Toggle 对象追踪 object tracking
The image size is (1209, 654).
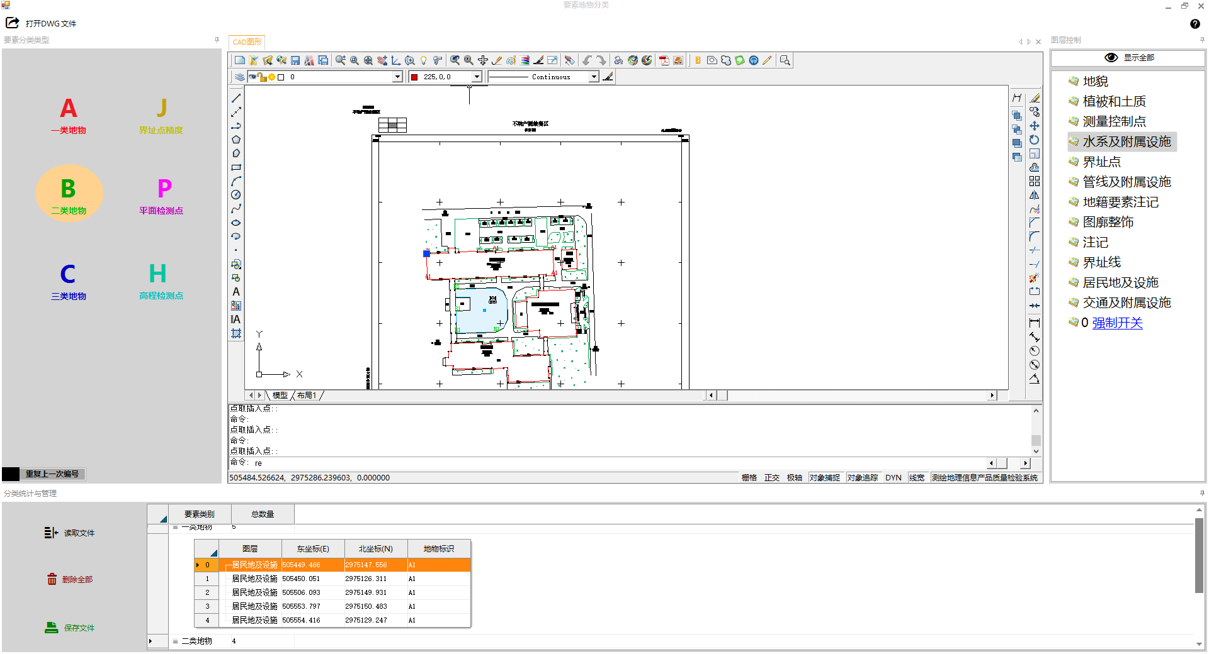tap(863, 478)
